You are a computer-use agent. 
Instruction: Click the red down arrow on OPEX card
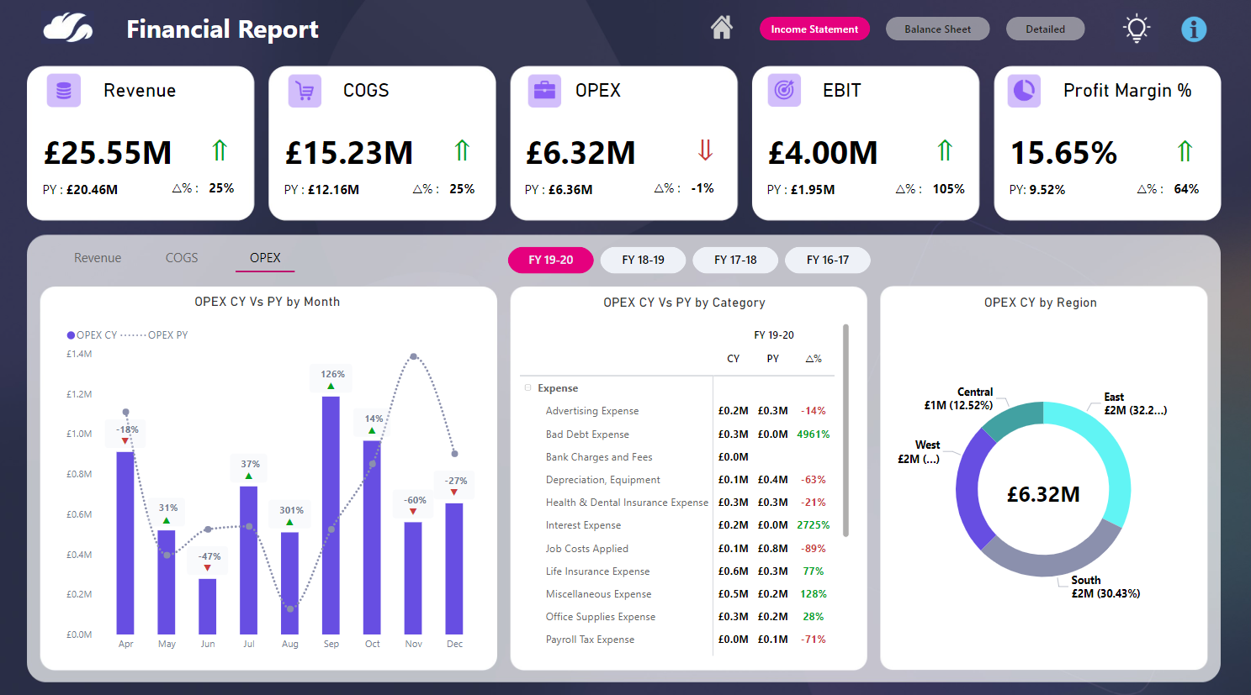705,150
